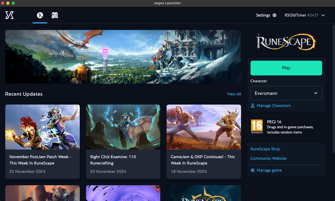This screenshot has width=335, height=201.
Task: Click the yellow macOS minimize button
Action: click(8, 3)
